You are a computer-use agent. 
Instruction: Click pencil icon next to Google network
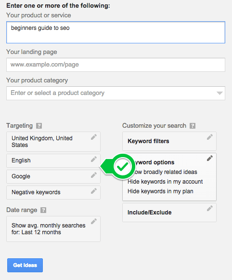94,175
